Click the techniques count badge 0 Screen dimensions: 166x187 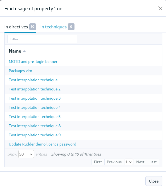click(x=71, y=27)
